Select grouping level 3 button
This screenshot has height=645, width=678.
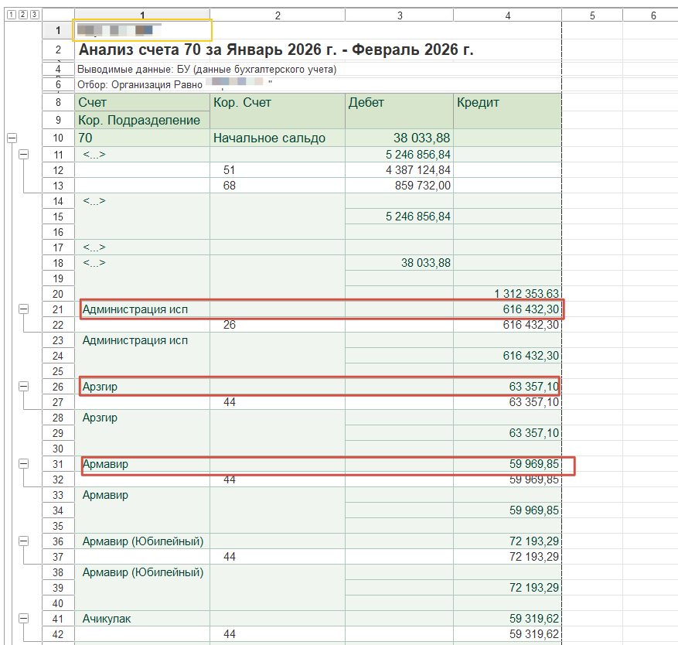[x=35, y=15]
